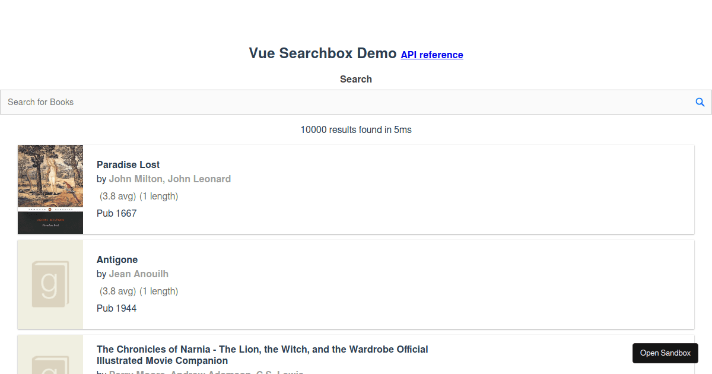Click the Pub 1667 publication label
The width and height of the screenshot is (712, 374).
click(117, 213)
